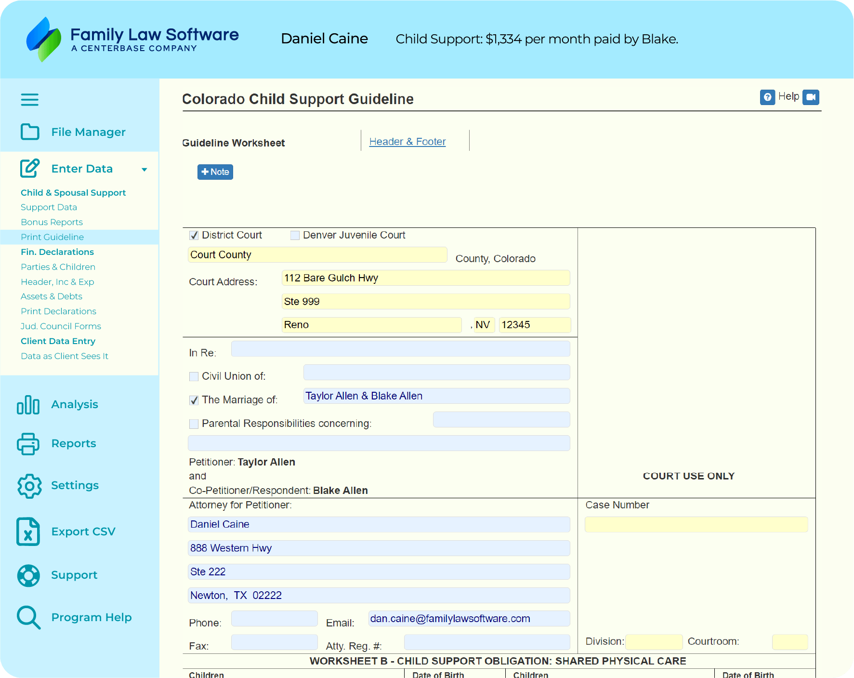Tick Parental Responsibilities concerning checkbox
The width and height of the screenshot is (854, 678).
[x=194, y=424]
